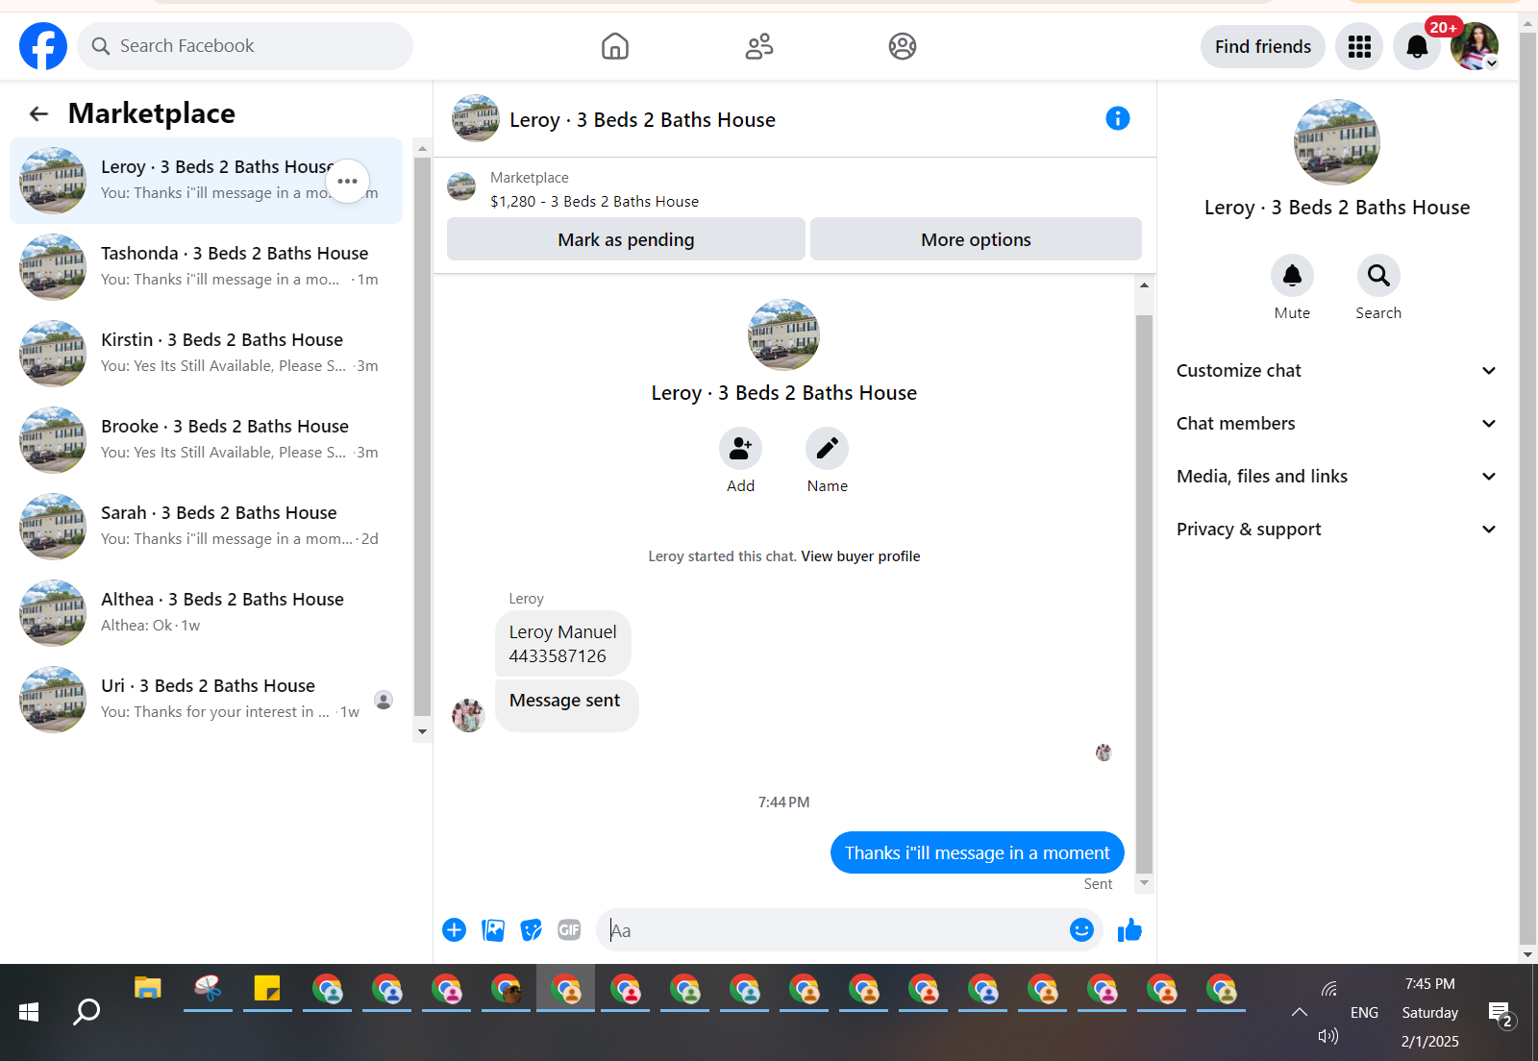The width and height of the screenshot is (1538, 1061).
Task: Click 'Thanks i"ill message in a moment' bubble
Action: click(x=977, y=852)
